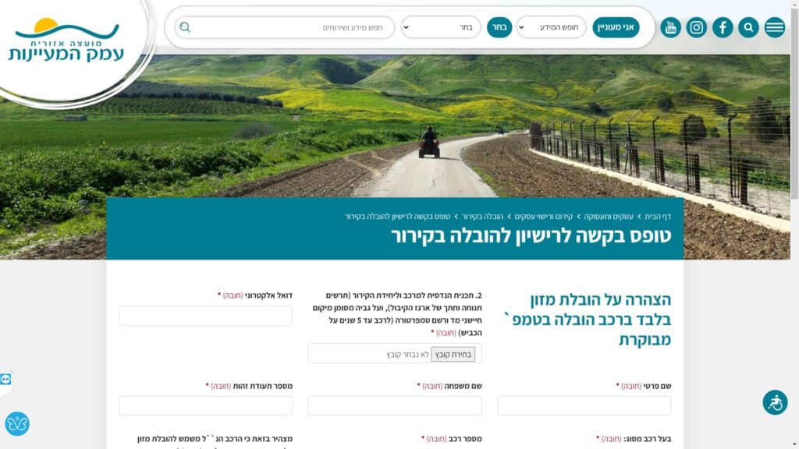Expand the בחר select dropdown

[441, 27]
